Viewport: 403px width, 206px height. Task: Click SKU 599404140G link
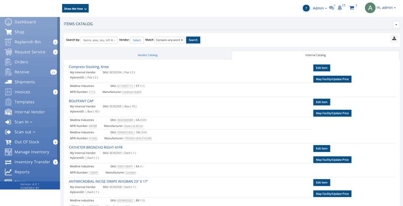(x=125, y=132)
